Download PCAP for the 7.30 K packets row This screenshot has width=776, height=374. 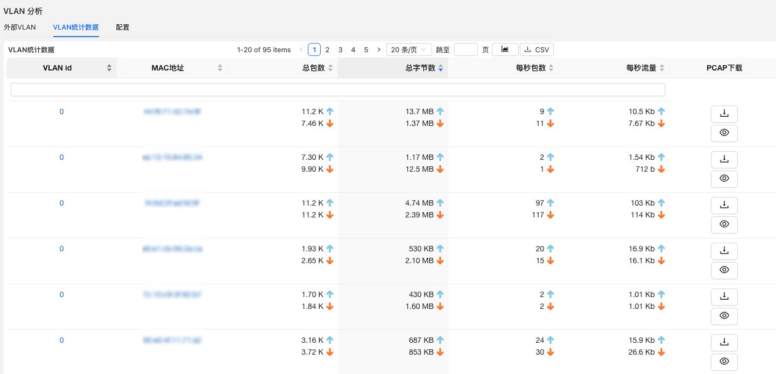tap(724, 159)
